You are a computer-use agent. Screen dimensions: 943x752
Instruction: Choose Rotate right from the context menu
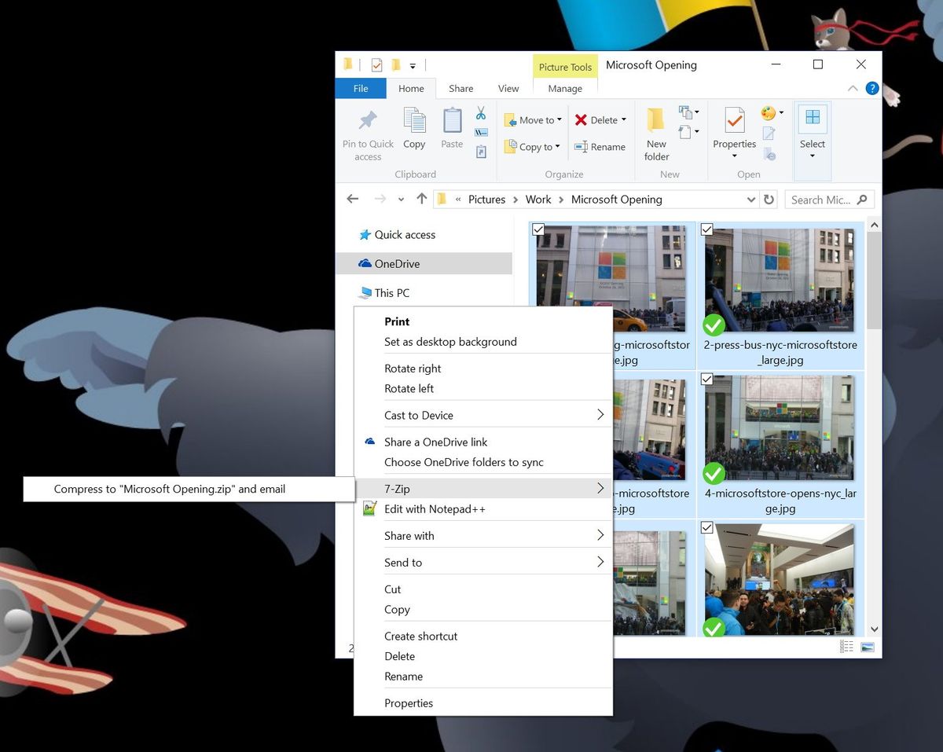[413, 368]
